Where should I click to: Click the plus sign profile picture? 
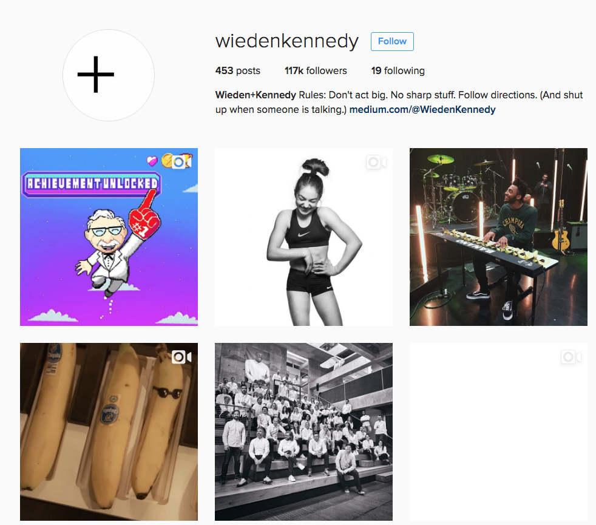click(x=109, y=75)
